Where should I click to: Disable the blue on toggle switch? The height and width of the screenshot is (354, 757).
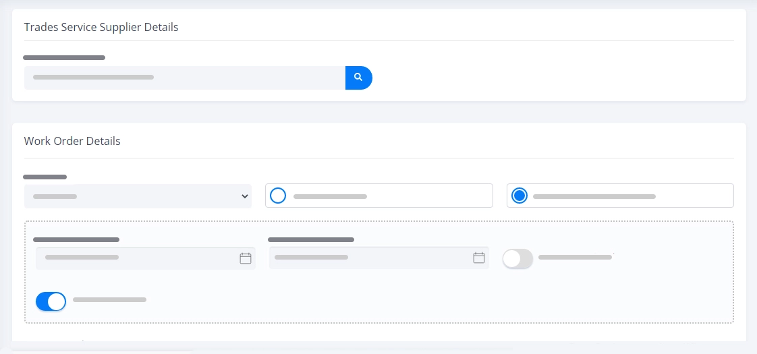point(51,301)
